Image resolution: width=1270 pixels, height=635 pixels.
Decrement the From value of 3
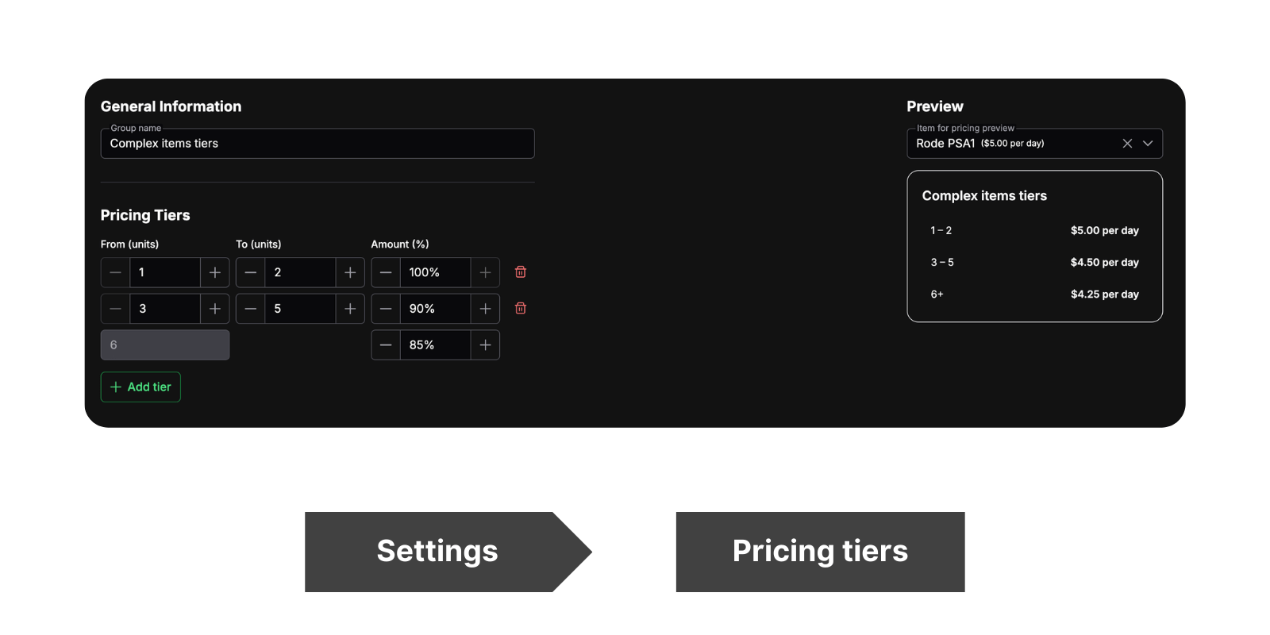click(x=114, y=308)
